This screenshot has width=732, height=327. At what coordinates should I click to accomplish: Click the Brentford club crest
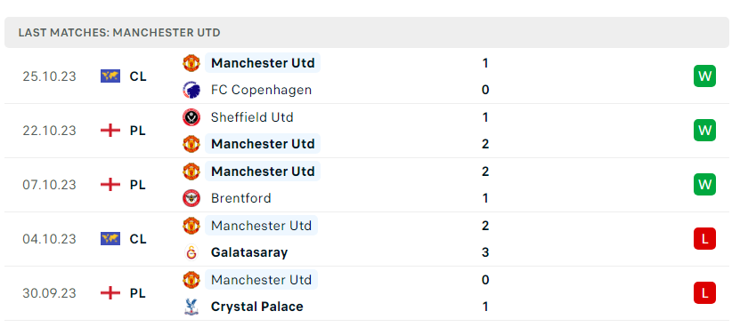(x=191, y=198)
